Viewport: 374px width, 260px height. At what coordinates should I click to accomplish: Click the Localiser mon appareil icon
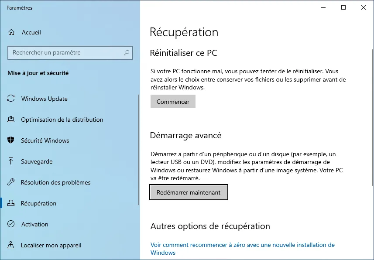click(11, 245)
